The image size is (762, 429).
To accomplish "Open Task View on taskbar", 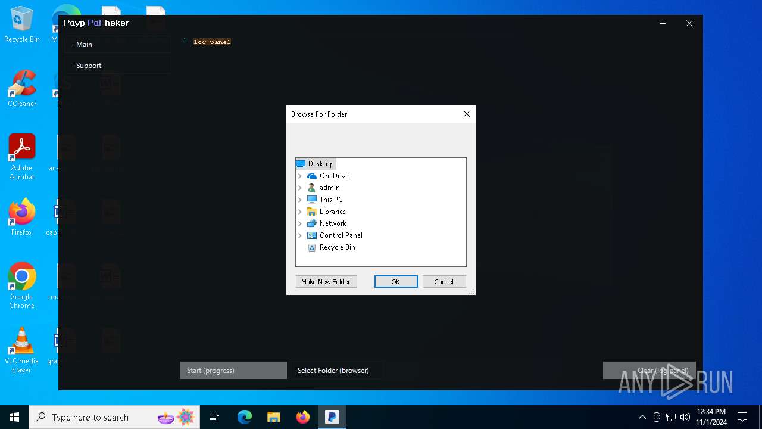I will tap(214, 417).
